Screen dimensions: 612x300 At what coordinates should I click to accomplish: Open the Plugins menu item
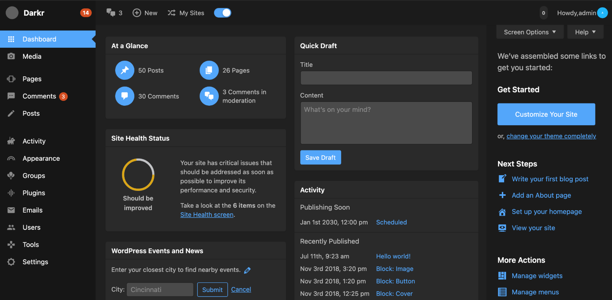pos(48,193)
